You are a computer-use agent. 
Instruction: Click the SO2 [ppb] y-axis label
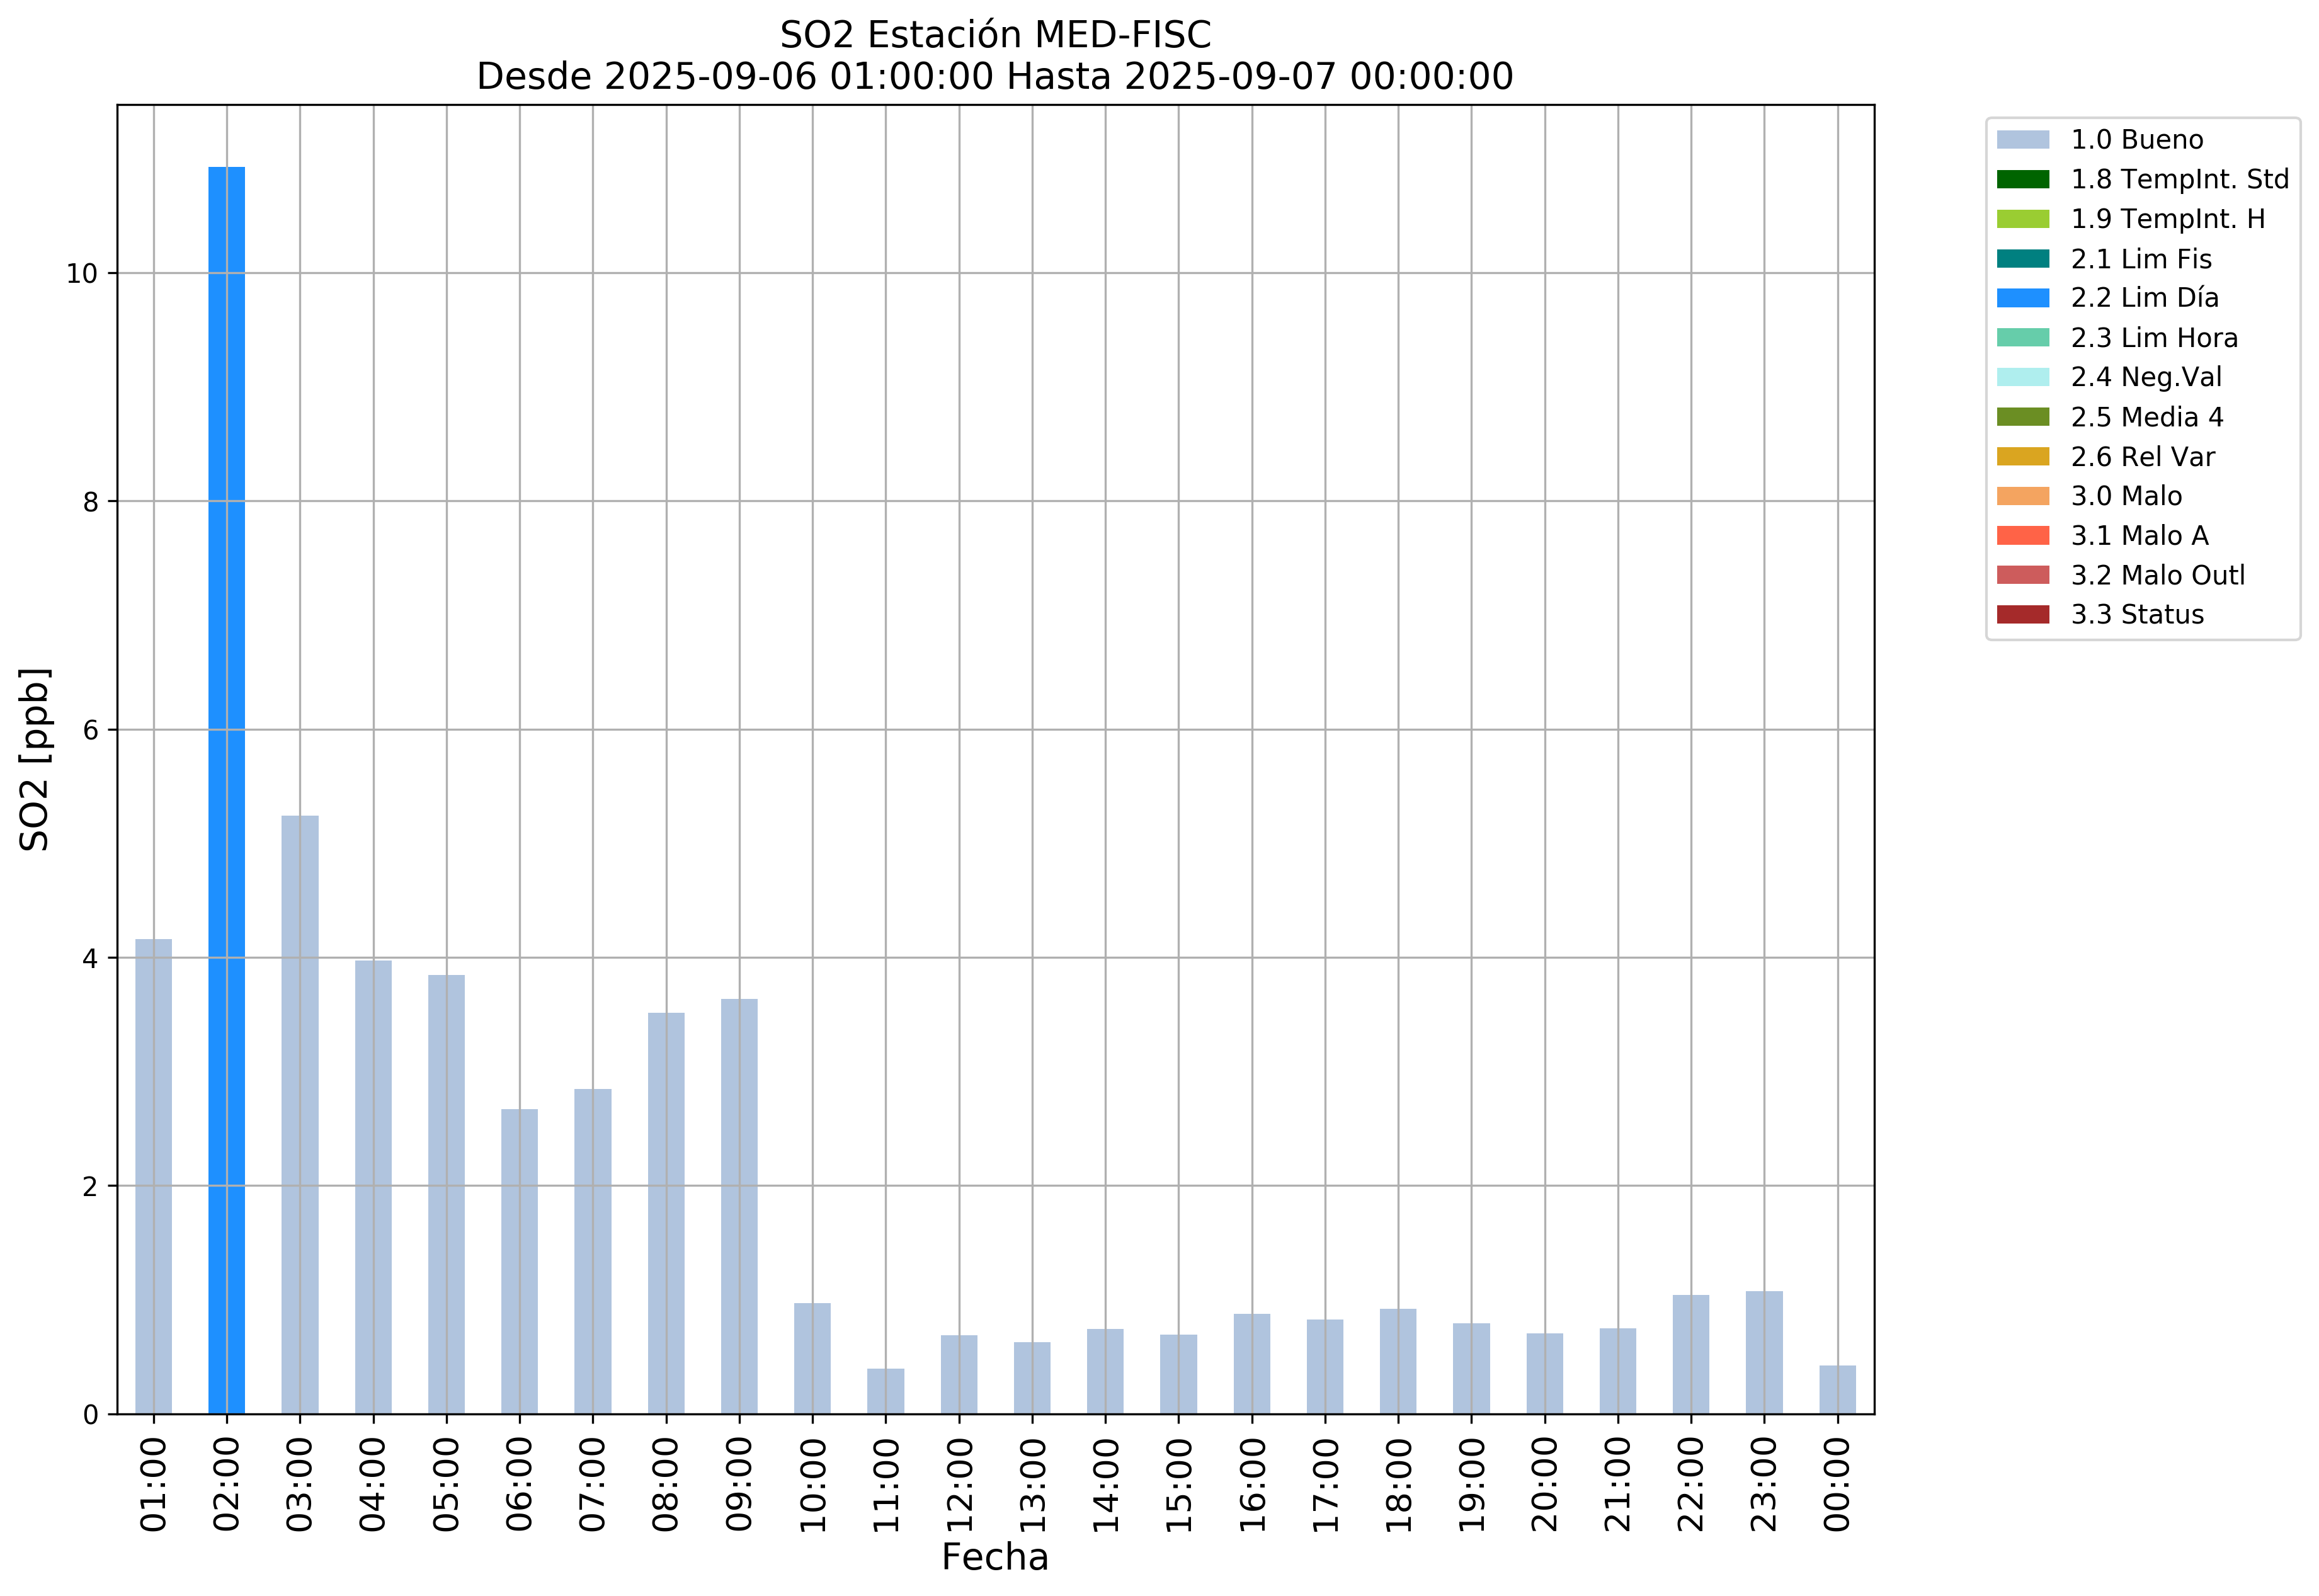tap(35, 759)
